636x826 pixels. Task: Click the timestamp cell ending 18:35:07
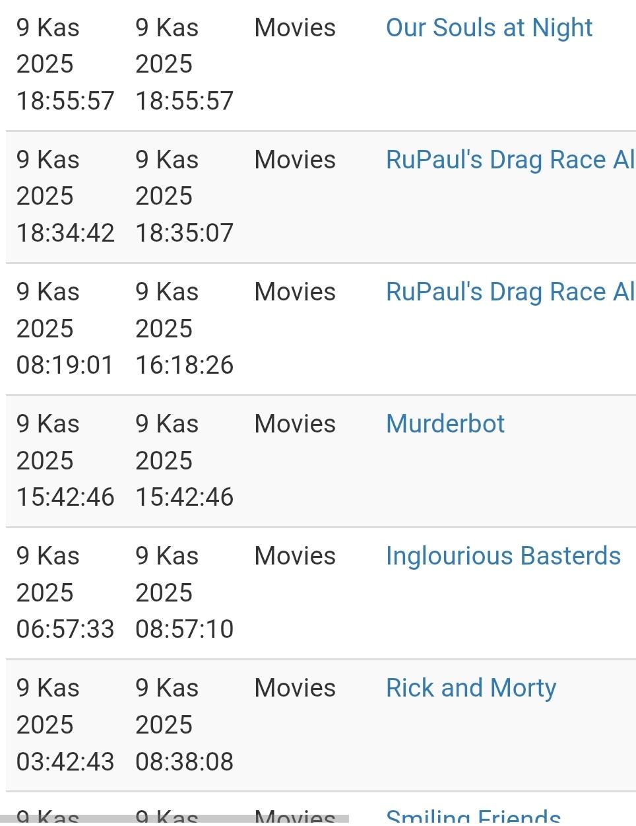click(184, 196)
